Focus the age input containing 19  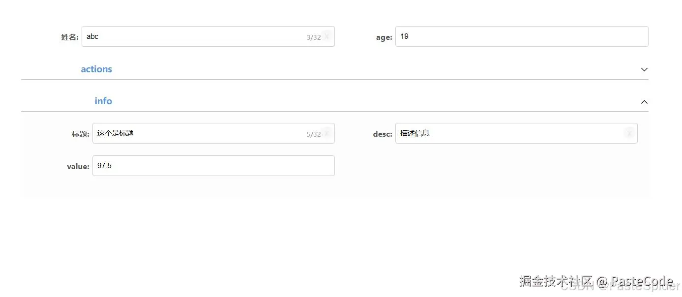click(x=522, y=36)
